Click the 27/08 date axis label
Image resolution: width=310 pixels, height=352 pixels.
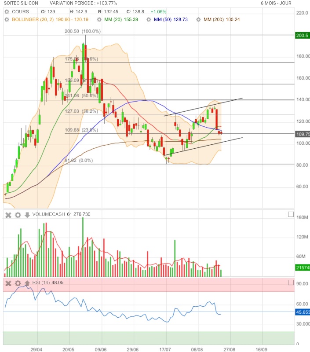click(x=229, y=349)
